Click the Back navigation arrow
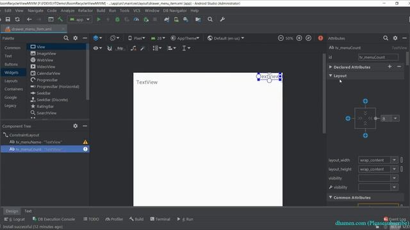Screen dimensions: 410x230 click(29, 20)
